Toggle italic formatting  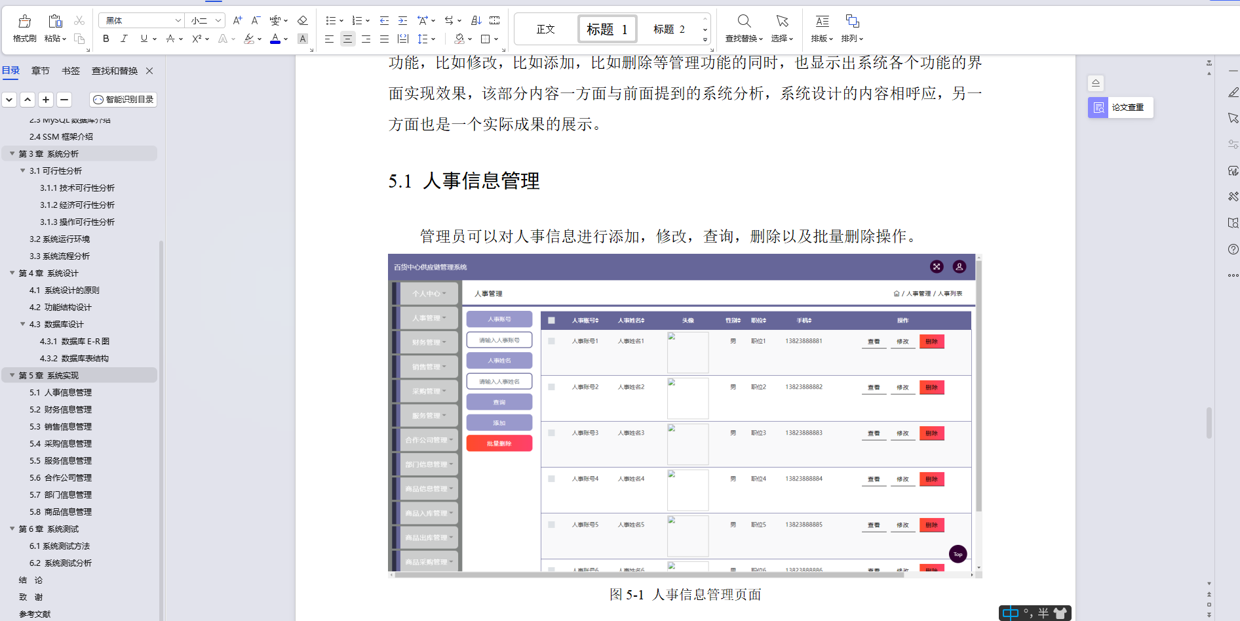pos(124,39)
